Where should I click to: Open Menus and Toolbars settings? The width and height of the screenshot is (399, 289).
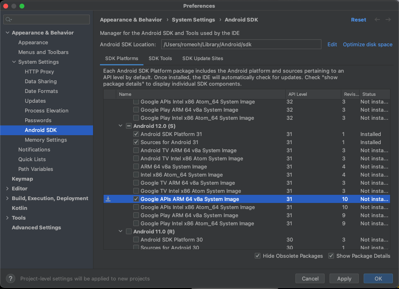tap(43, 52)
